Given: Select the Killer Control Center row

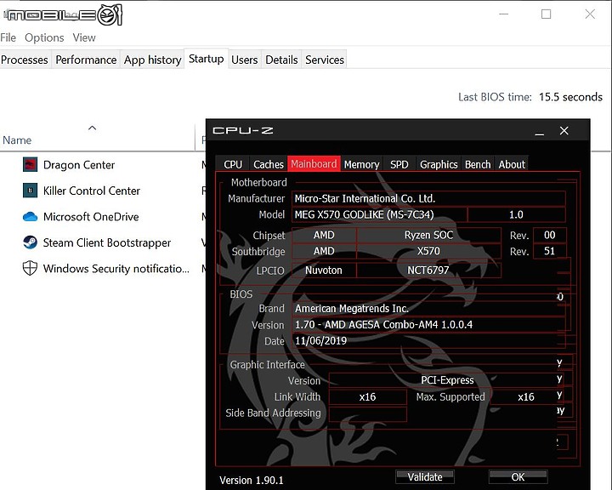Looking at the screenshot, I should [x=103, y=191].
